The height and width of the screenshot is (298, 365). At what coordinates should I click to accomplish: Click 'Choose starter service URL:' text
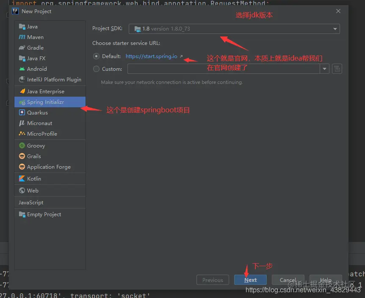(126, 43)
